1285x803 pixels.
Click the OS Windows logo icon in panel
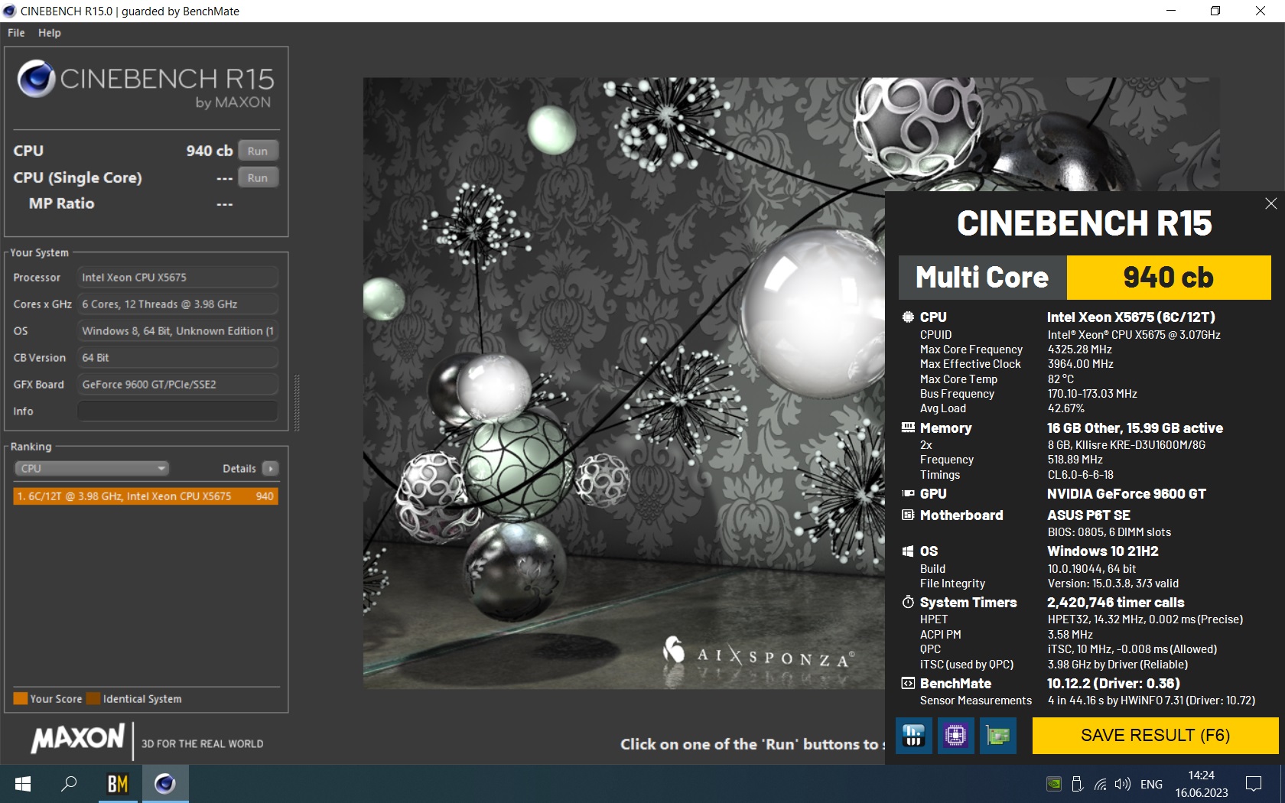908,551
